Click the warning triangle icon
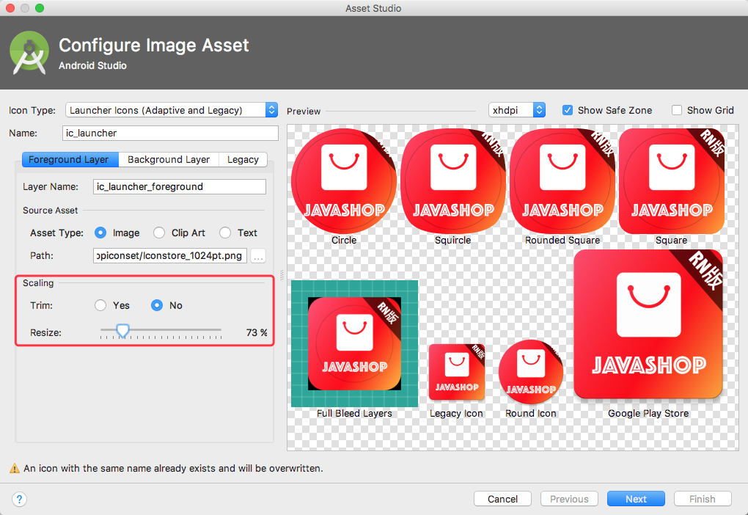This screenshot has height=515, width=748. coord(15,468)
